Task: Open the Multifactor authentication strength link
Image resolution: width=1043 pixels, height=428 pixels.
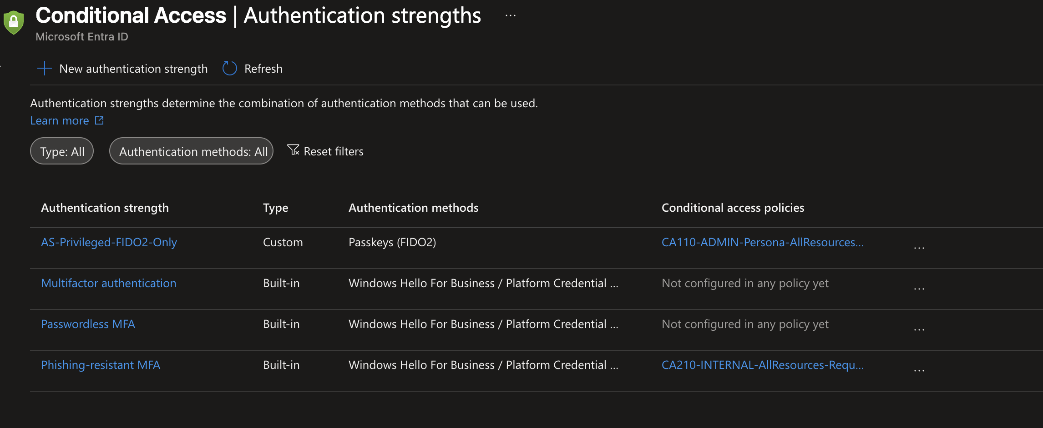Action: tap(109, 283)
